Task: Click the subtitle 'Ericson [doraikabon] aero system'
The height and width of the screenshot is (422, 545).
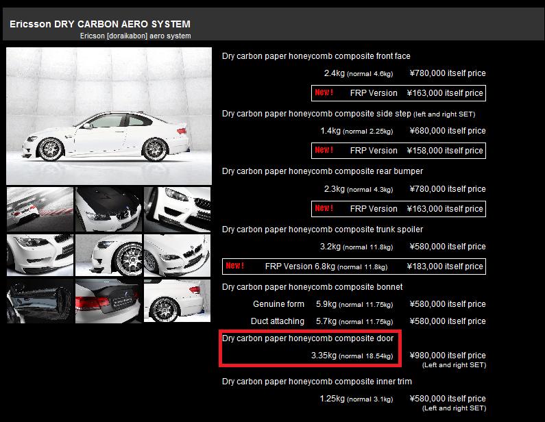Action: pyautogui.click(x=135, y=36)
